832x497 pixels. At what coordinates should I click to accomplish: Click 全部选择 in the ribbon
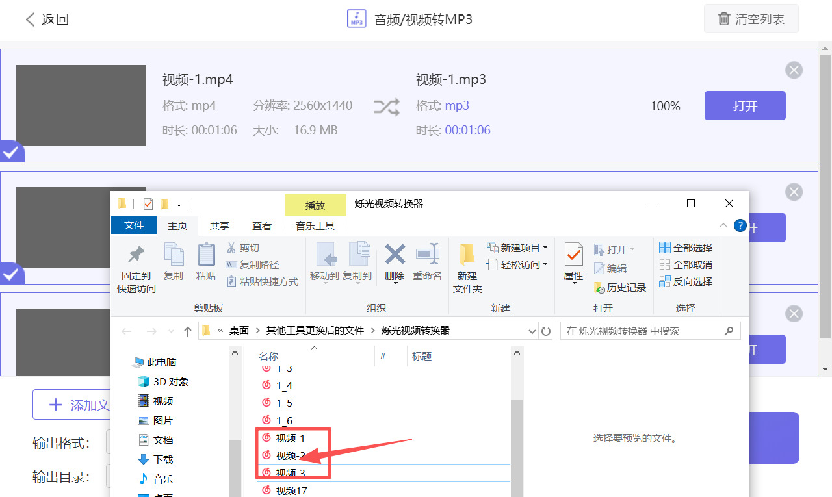pos(686,248)
